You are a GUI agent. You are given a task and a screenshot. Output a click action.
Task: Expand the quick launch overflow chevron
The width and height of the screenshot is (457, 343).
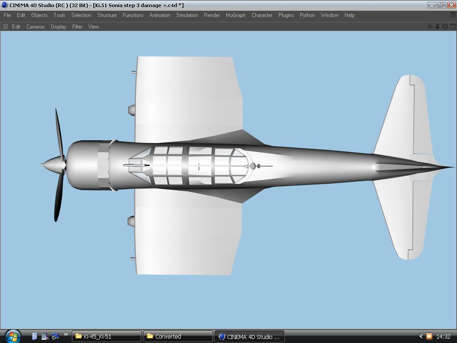(66, 335)
